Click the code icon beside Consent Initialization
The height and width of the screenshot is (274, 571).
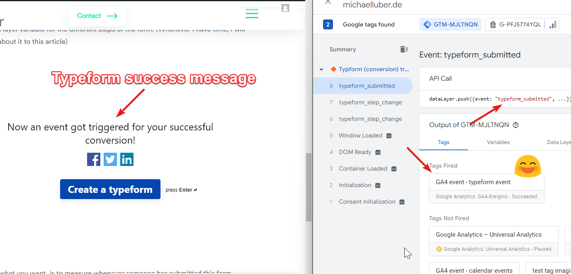click(x=402, y=202)
